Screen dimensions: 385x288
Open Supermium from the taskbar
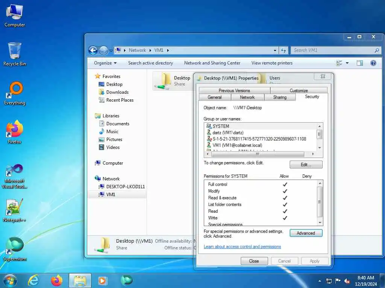click(x=126, y=280)
